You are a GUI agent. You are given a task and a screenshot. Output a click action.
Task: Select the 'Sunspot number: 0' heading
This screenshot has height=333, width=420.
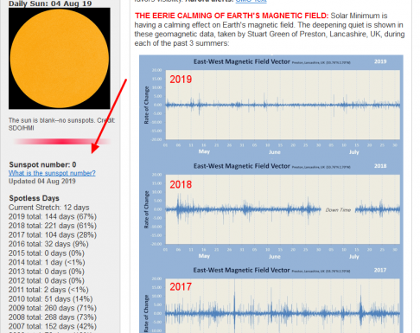tap(42, 164)
